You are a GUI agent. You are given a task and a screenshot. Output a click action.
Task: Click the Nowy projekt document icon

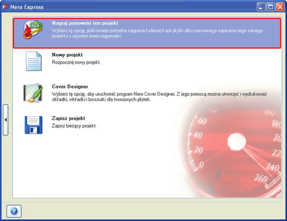(33, 61)
